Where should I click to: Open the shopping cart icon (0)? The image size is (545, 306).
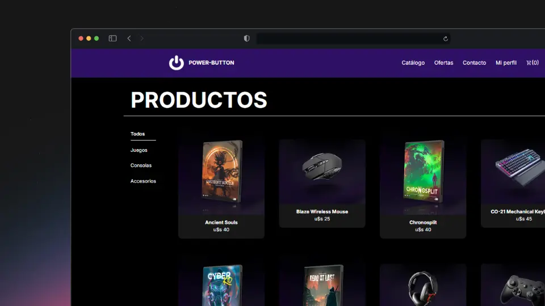pyautogui.click(x=532, y=63)
